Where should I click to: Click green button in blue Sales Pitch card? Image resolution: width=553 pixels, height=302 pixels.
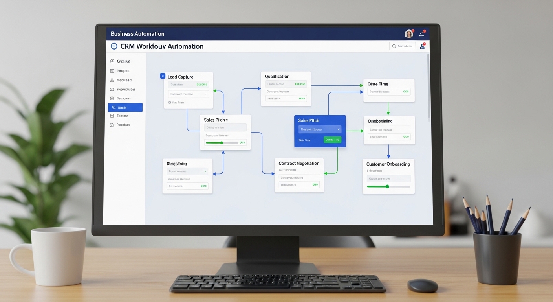332,140
